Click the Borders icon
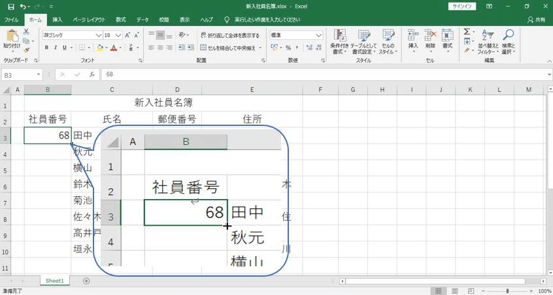 coord(82,48)
